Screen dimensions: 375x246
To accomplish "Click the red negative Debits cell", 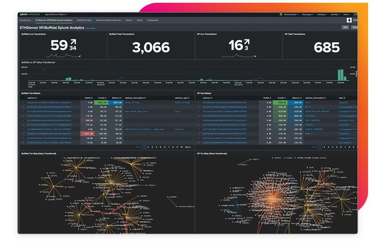I will [87, 134].
